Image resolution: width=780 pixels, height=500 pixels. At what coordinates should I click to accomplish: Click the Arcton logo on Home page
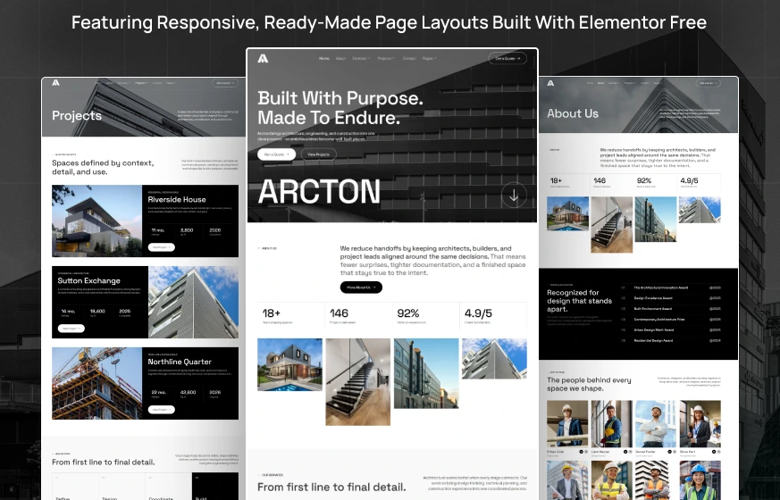tap(263, 59)
